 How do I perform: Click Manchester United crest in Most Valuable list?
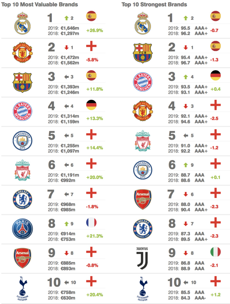(x=22, y=53)
